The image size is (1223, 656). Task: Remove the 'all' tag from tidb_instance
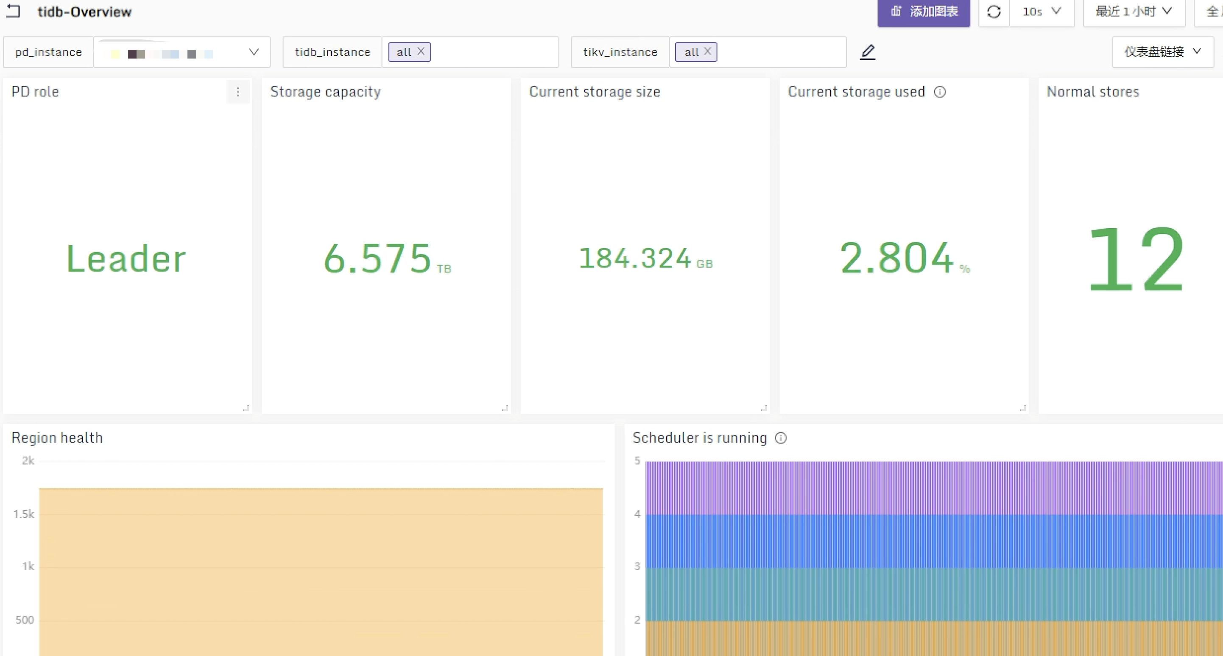point(421,51)
